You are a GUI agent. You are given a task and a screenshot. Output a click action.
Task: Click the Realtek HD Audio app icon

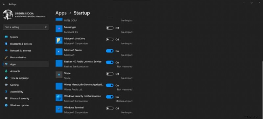pyautogui.click(x=59, y=63)
